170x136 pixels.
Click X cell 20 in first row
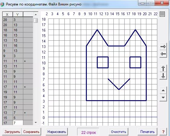pos(8,20)
